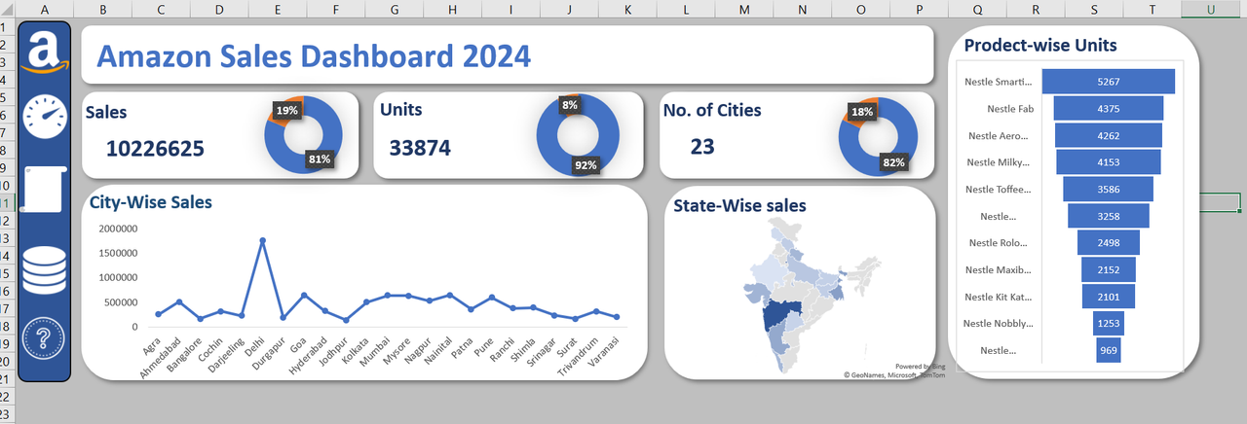Click the Nestle Nobbly... funnel label
The image size is (1247, 424).
point(998,323)
